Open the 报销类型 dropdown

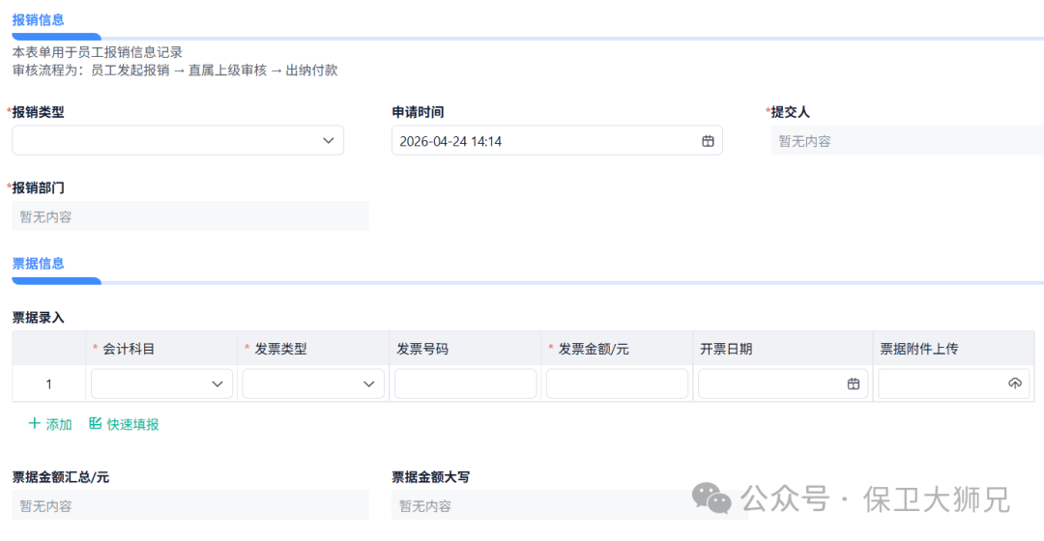click(x=178, y=141)
